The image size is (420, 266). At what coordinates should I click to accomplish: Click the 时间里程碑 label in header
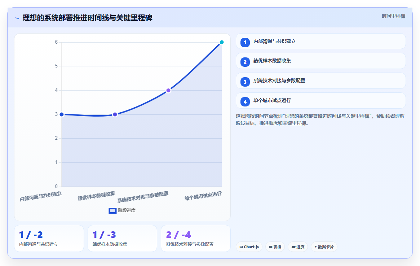coord(393,16)
